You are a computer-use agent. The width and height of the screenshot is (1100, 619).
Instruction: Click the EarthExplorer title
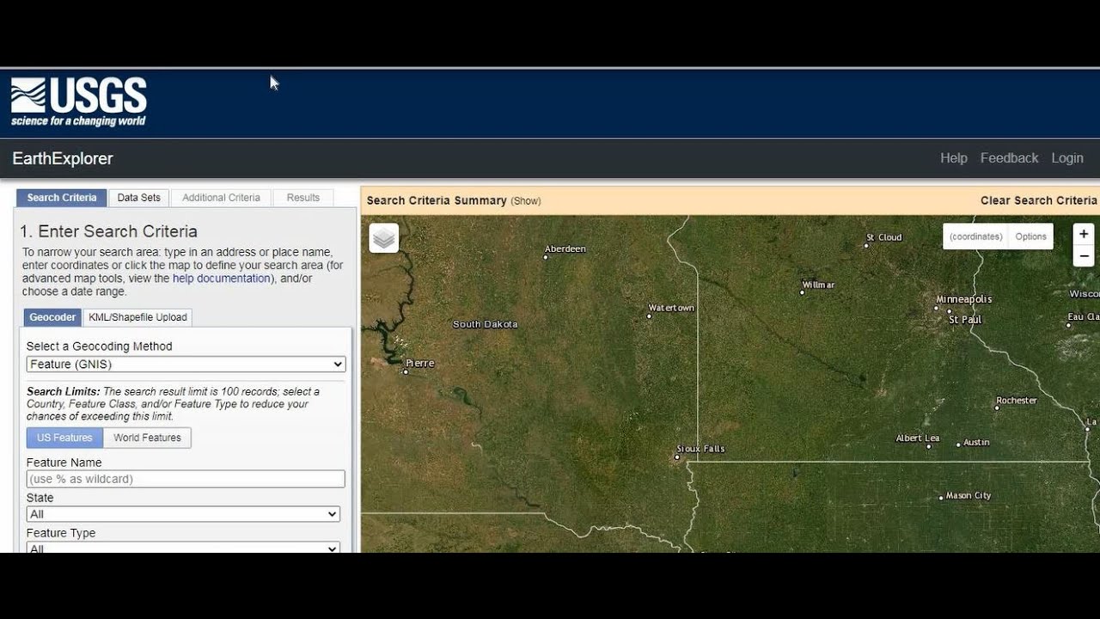coord(63,159)
